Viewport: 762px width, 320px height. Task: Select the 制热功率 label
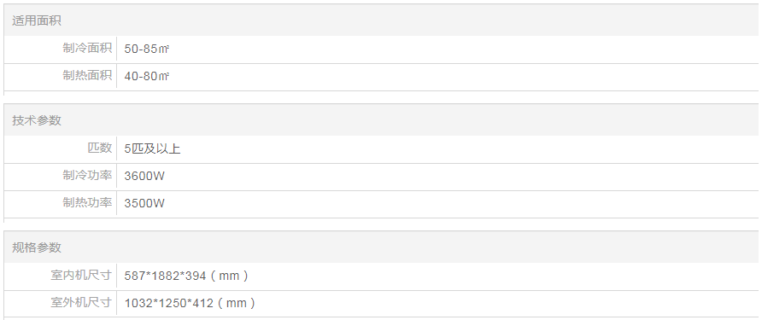(x=87, y=202)
